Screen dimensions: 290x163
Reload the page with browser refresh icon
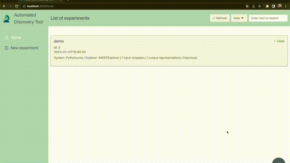click(x=16, y=6)
